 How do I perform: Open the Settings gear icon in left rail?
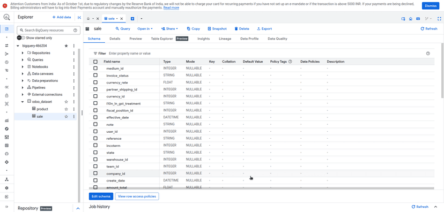click(x=7, y=188)
